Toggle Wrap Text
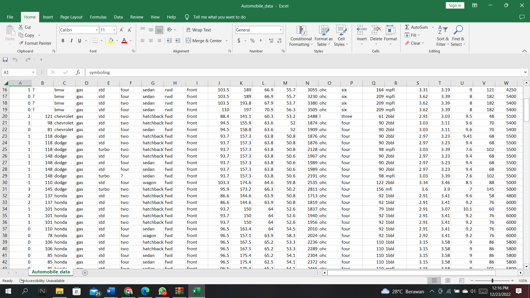Viewport: 530px width, 298px height. point(199,30)
